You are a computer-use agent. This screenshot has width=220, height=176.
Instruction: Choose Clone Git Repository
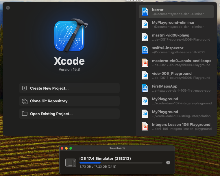69,101
